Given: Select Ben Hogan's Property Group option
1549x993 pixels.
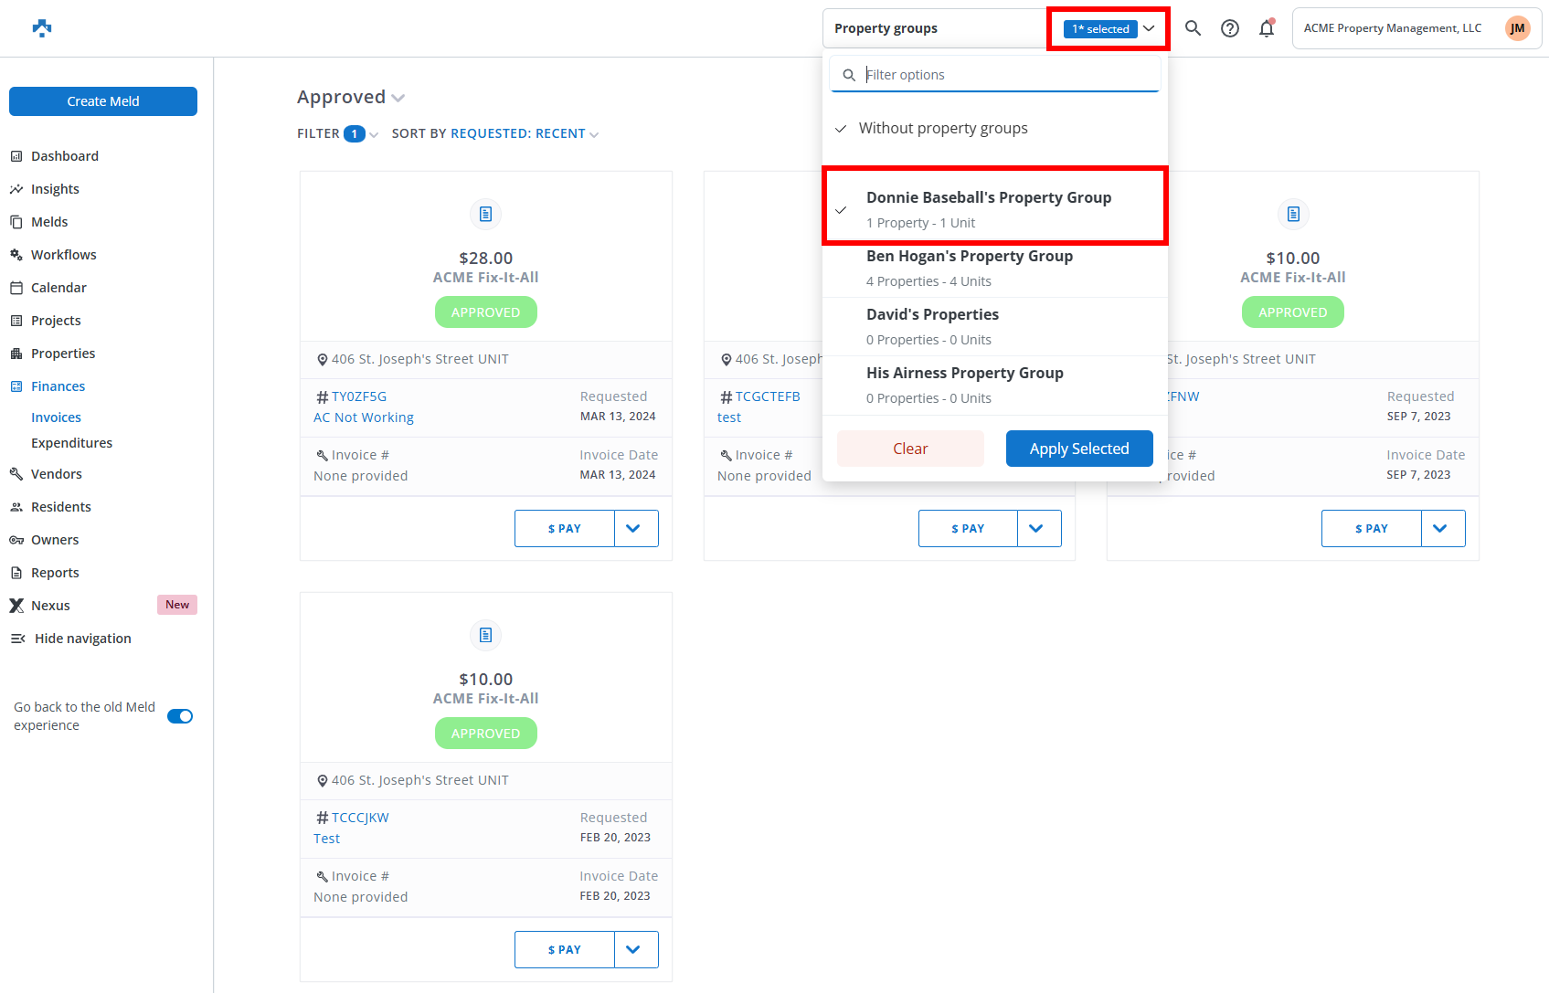Looking at the screenshot, I should [x=970, y=268].
